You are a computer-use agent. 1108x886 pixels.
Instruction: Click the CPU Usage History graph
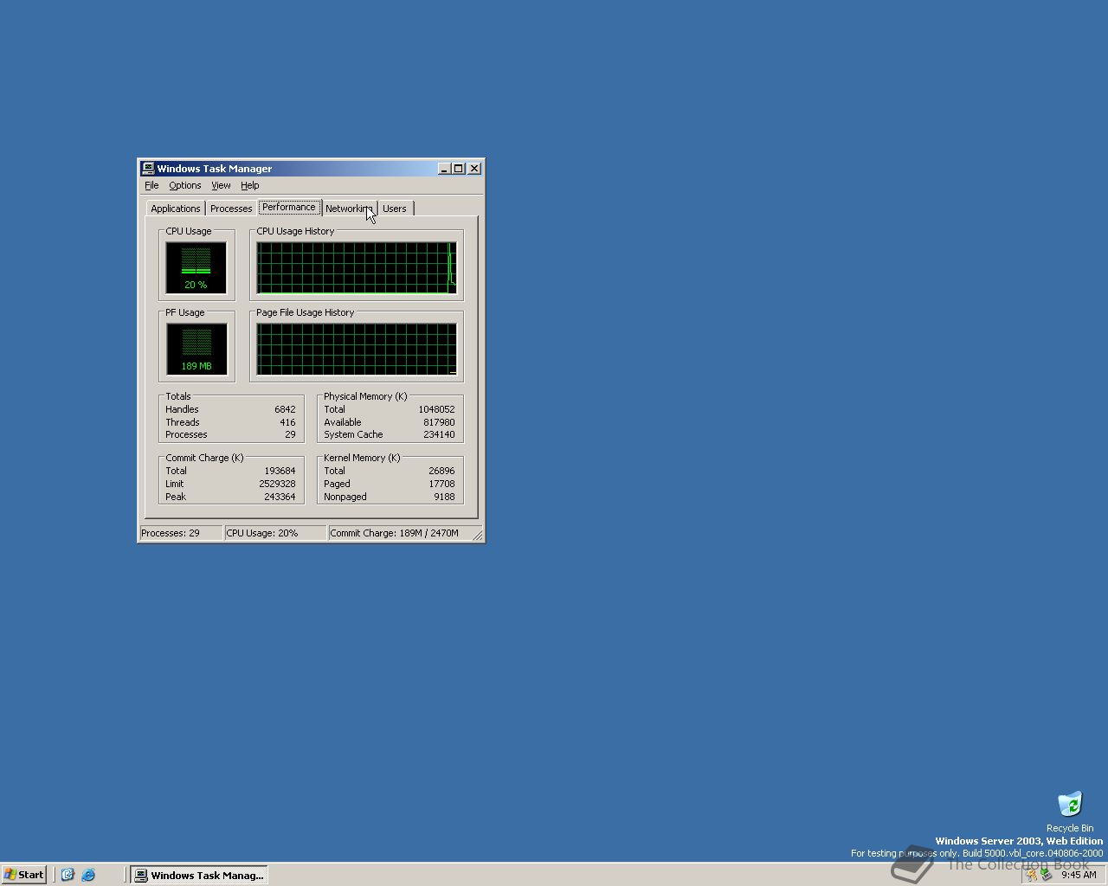(357, 267)
